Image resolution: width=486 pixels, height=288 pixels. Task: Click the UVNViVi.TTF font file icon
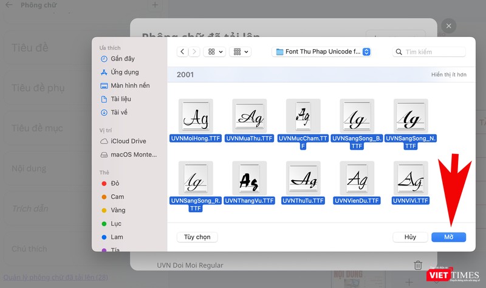(411, 178)
